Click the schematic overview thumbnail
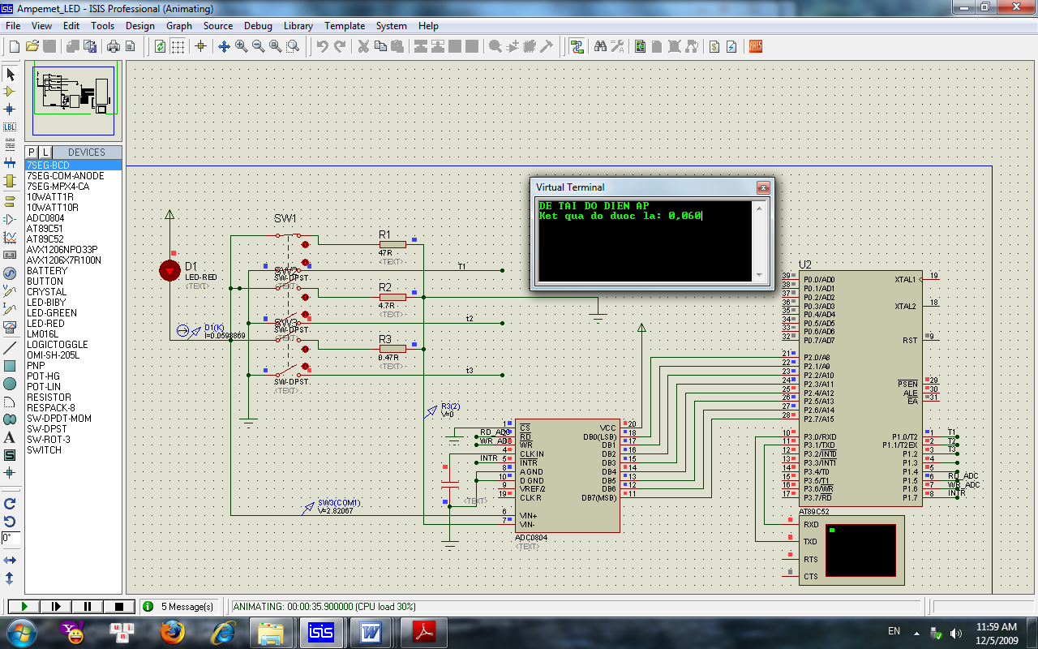 coord(74,101)
